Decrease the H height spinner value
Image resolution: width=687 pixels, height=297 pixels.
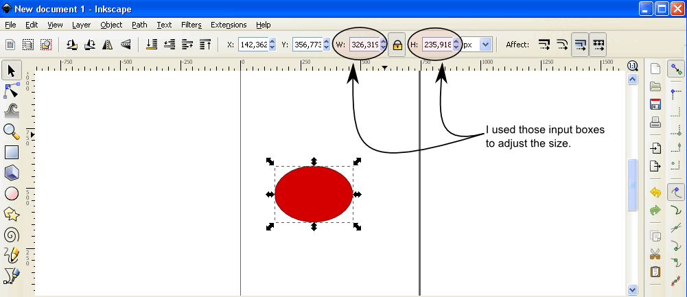[x=456, y=48]
